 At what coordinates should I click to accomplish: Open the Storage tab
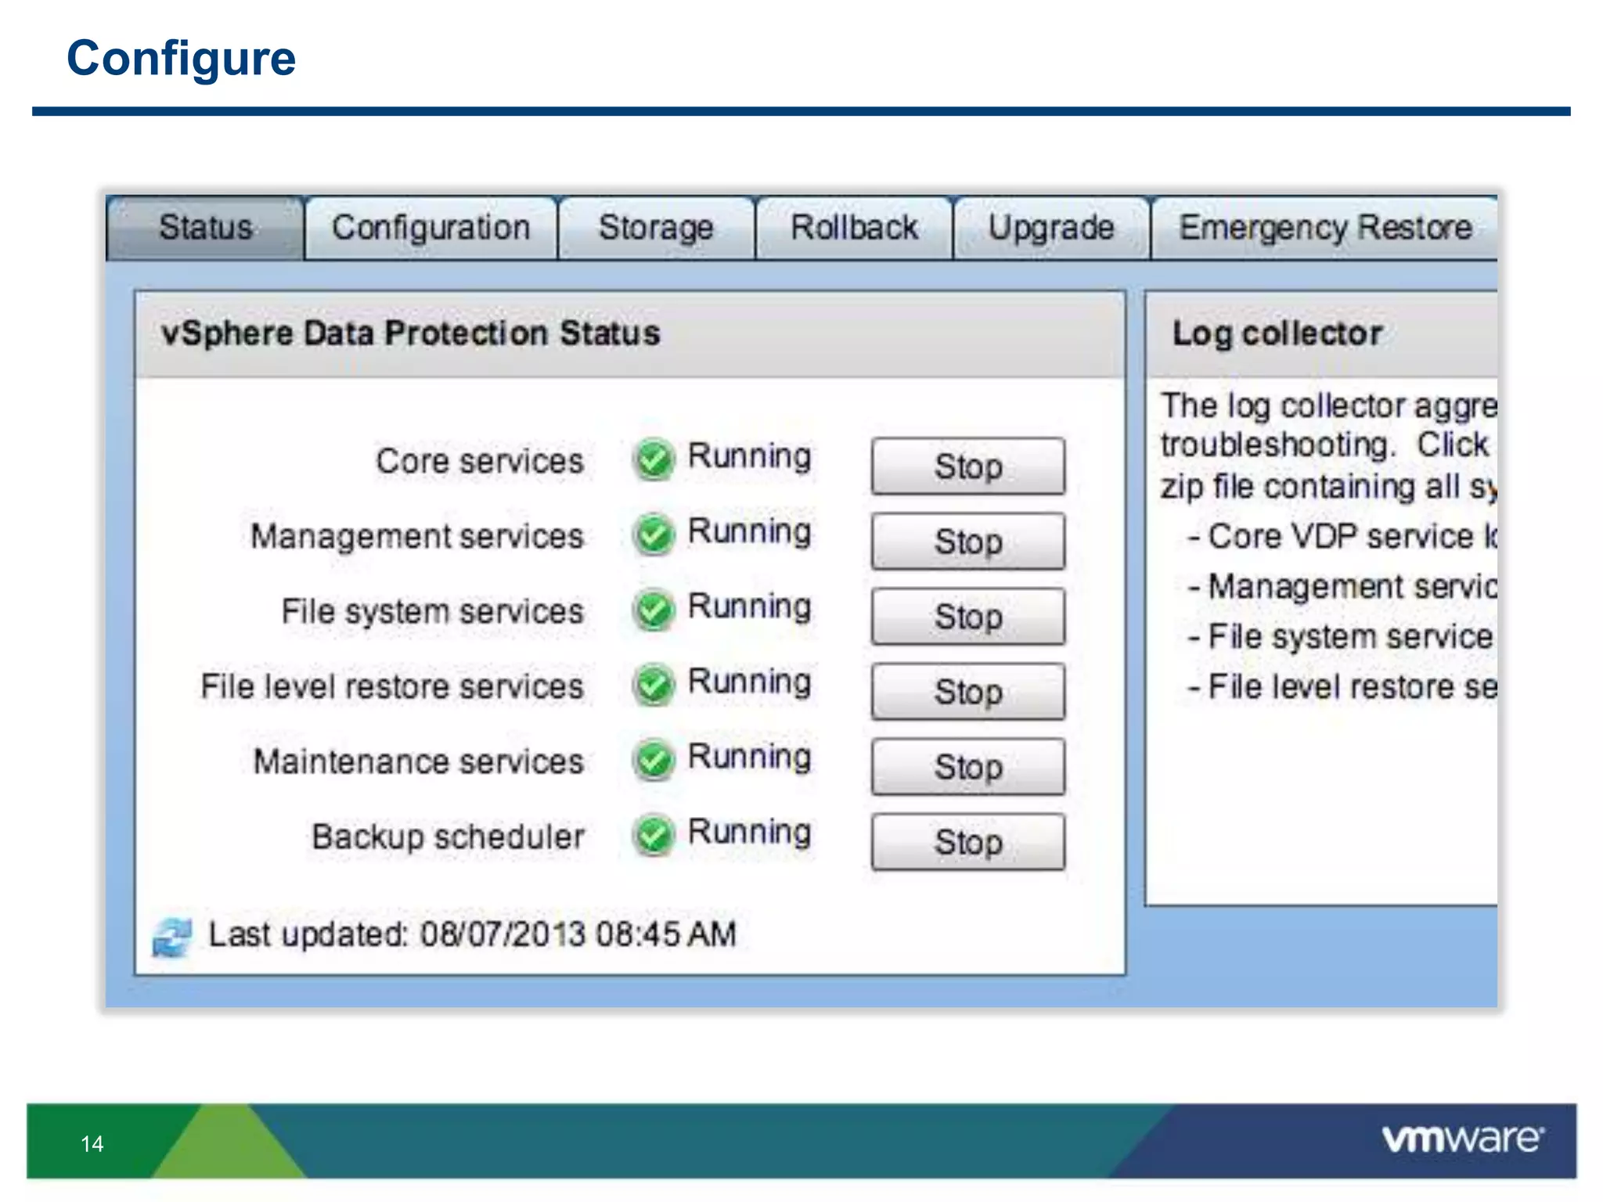656,228
